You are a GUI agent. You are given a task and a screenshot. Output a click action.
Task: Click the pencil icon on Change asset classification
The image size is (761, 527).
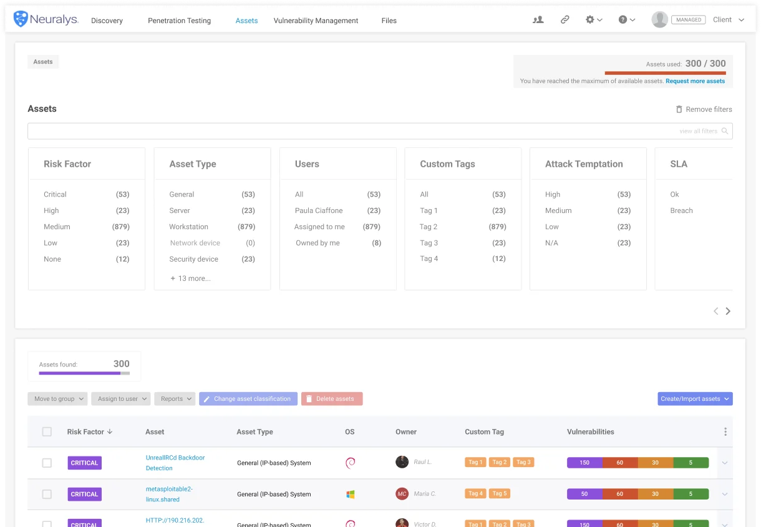click(207, 399)
